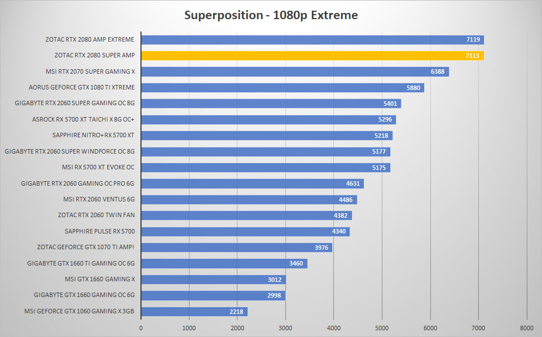Click the 5000 axis tick label
This screenshot has height=337, width=542.
(x=382, y=328)
